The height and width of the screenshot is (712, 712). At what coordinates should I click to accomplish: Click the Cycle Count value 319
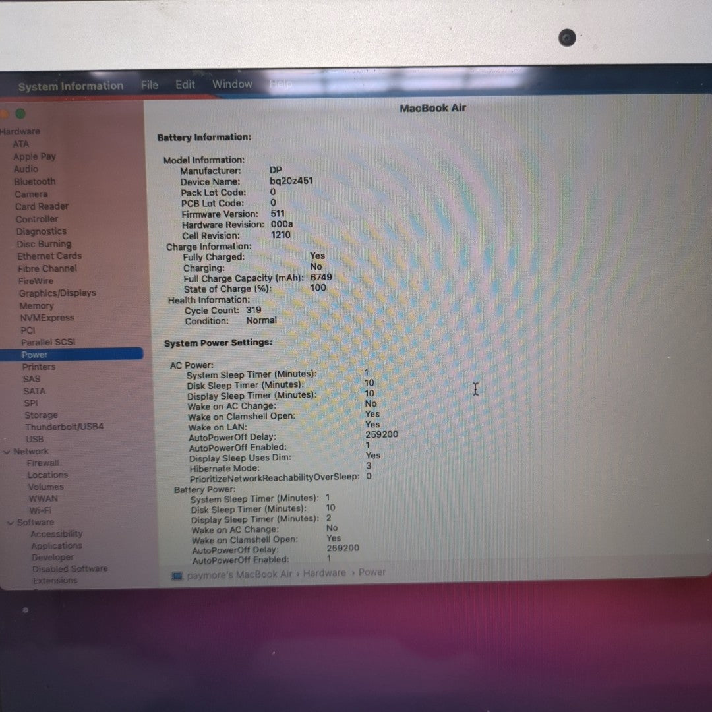click(253, 310)
